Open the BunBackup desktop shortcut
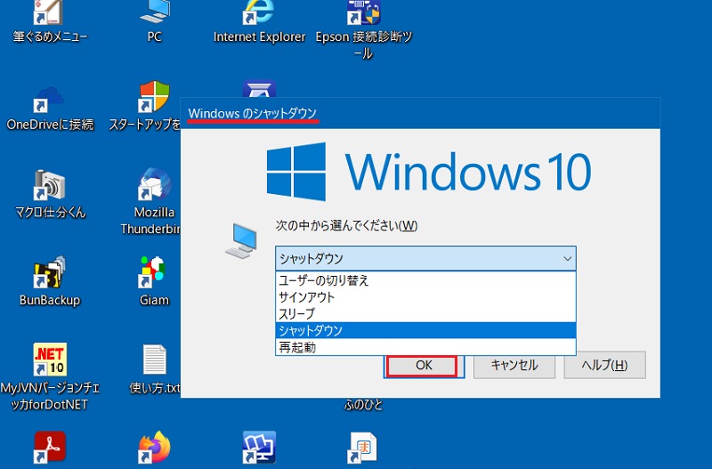Screen dimensions: 712x469 point(50,281)
